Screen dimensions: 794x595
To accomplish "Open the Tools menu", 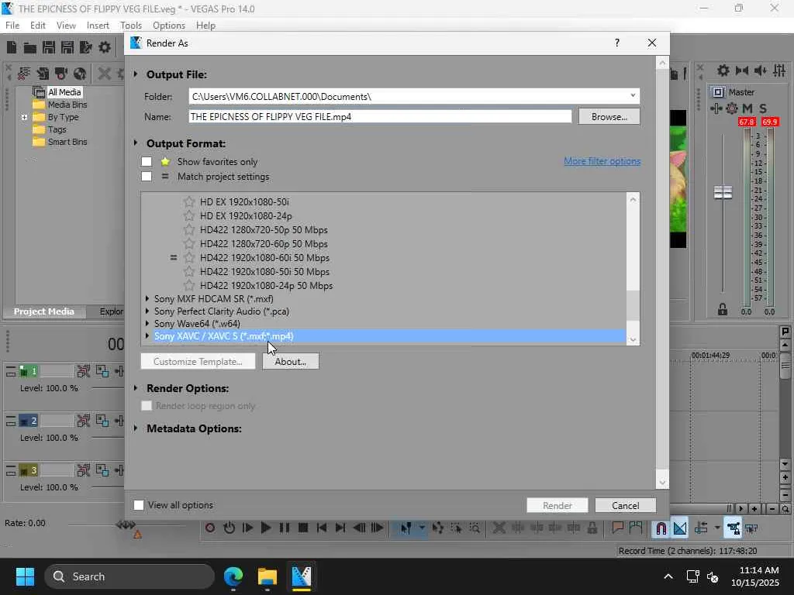I will coord(131,26).
